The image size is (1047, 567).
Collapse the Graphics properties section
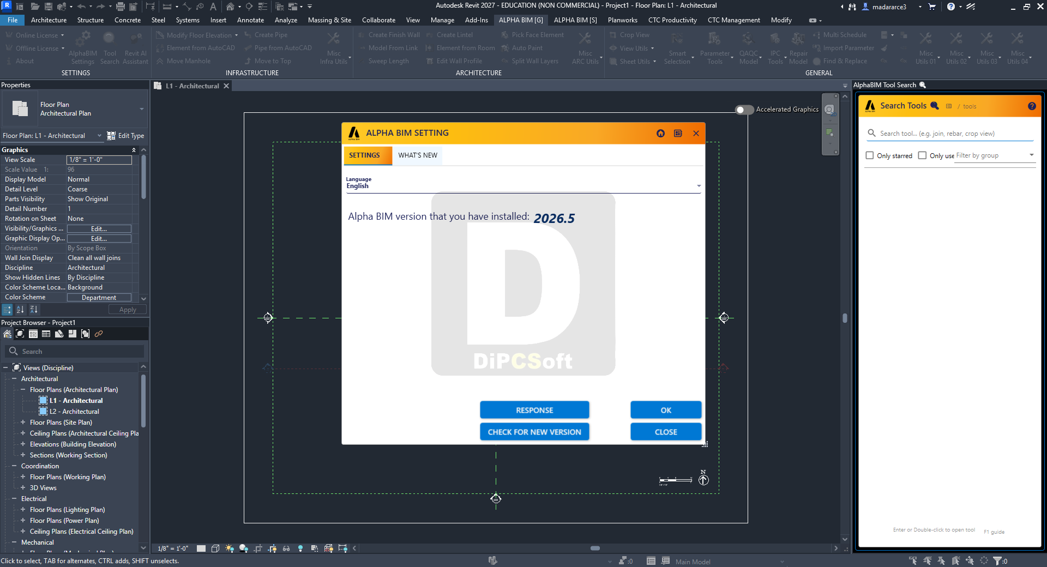coord(134,150)
